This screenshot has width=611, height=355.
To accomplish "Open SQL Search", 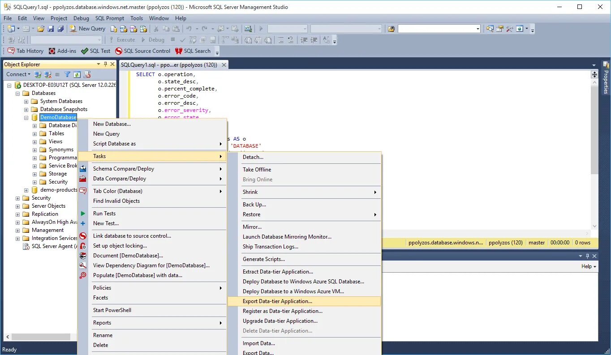I will [193, 51].
